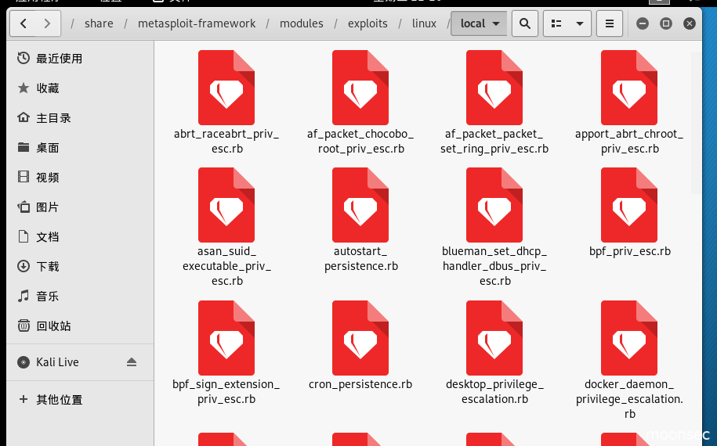Navigate to share in path bar
Image resolution: width=717 pixels, height=446 pixels.
99,23
